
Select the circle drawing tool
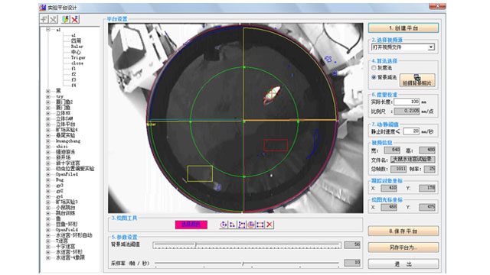tap(224, 225)
